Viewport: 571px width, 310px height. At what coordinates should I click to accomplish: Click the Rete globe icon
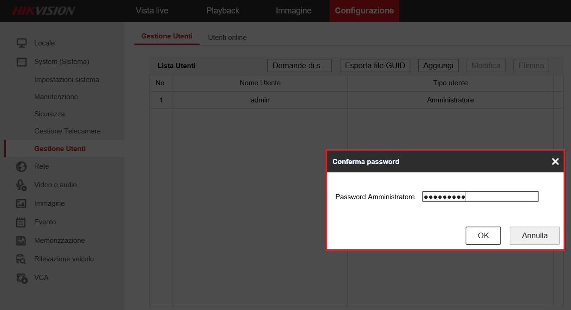pyautogui.click(x=21, y=166)
